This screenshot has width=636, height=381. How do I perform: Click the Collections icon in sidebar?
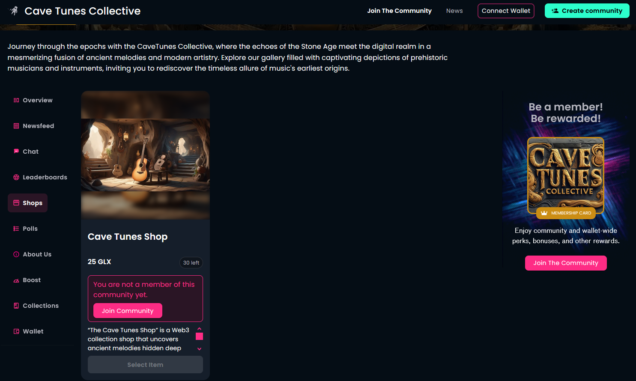click(16, 306)
